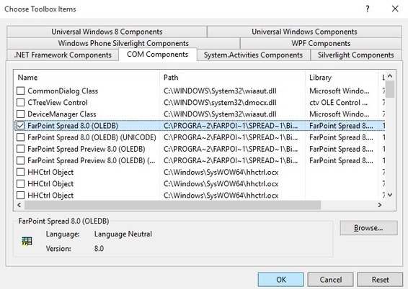Click the question mark help button
408x289 pixels.
coord(367,9)
